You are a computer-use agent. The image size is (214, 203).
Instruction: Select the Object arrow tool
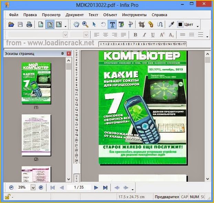[x=94, y=24]
